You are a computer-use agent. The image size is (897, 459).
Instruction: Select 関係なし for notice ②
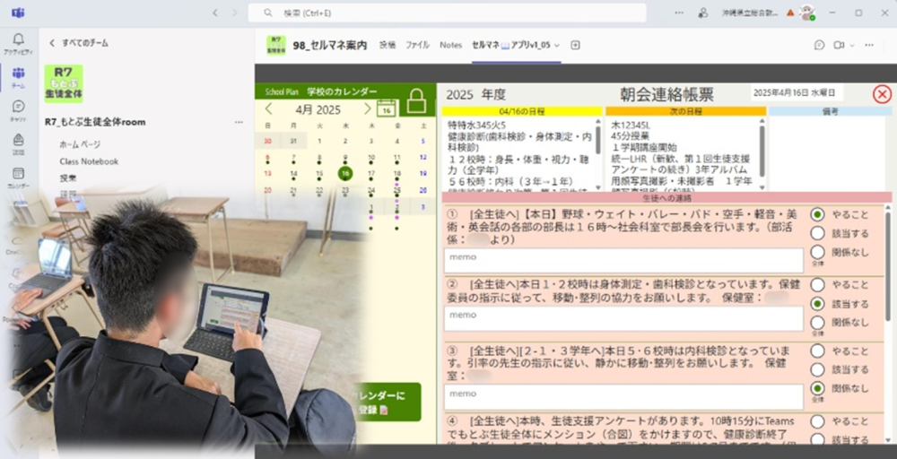818,323
